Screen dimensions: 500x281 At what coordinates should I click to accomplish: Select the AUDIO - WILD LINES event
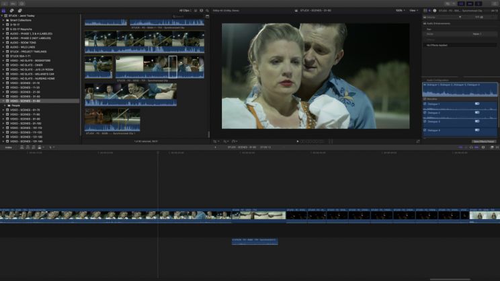pyautogui.click(x=23, y=47)
